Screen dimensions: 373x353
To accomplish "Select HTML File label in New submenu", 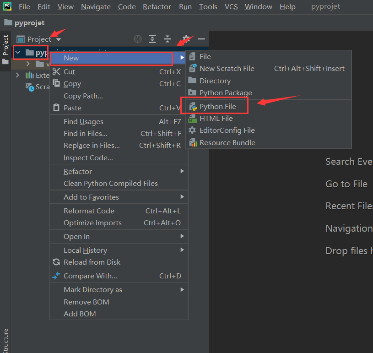I will (x=216, y=118).
